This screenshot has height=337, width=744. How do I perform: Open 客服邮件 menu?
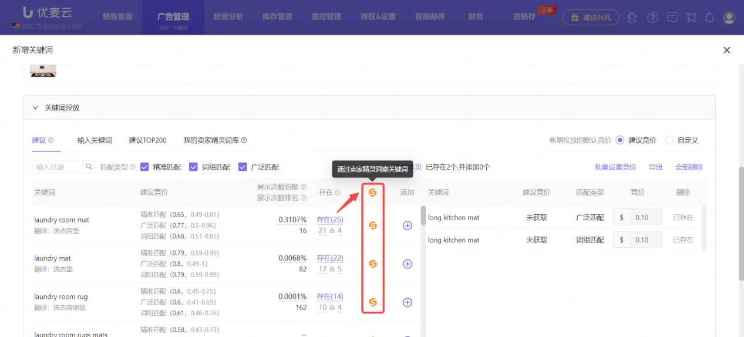coord(430,16)
